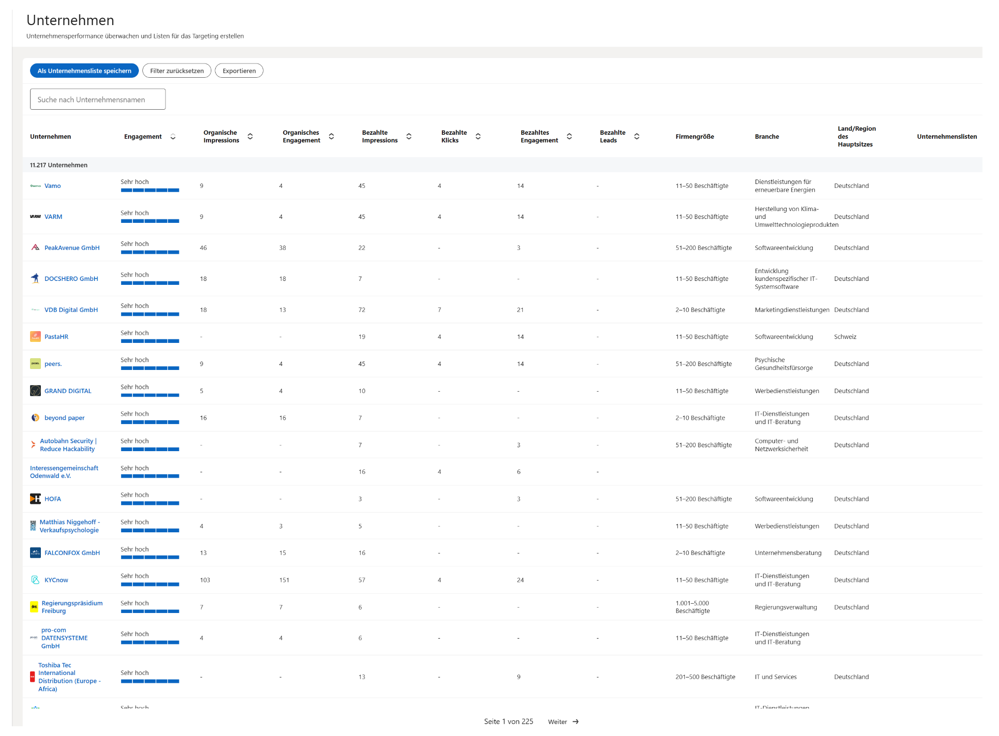Click Filter zurücksetzen button
This screenshot has height=736, width=999.
[177, 71]
